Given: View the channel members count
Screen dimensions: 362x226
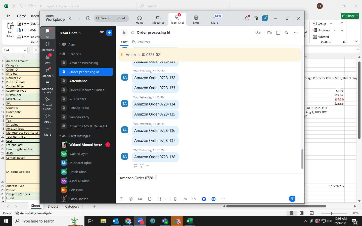Looking at the screenshot, I should pyautogui.click(x=258, y=33).
